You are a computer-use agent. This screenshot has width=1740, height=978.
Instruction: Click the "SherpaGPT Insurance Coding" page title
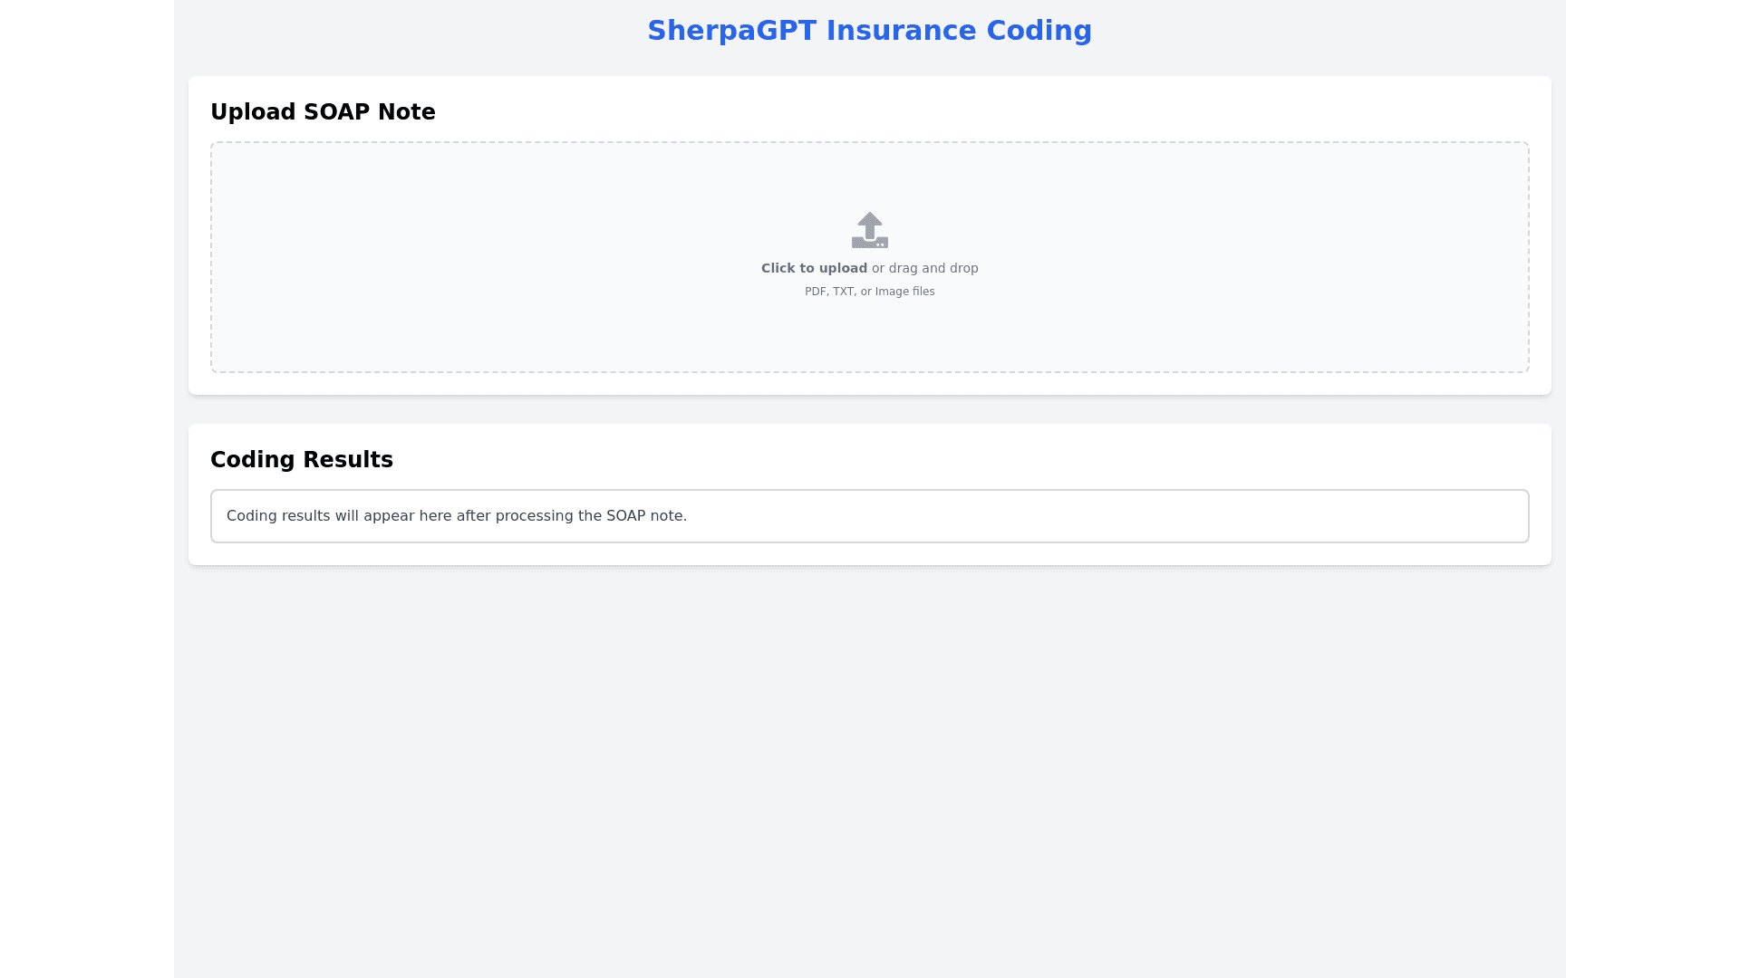[x=869, y=31]
